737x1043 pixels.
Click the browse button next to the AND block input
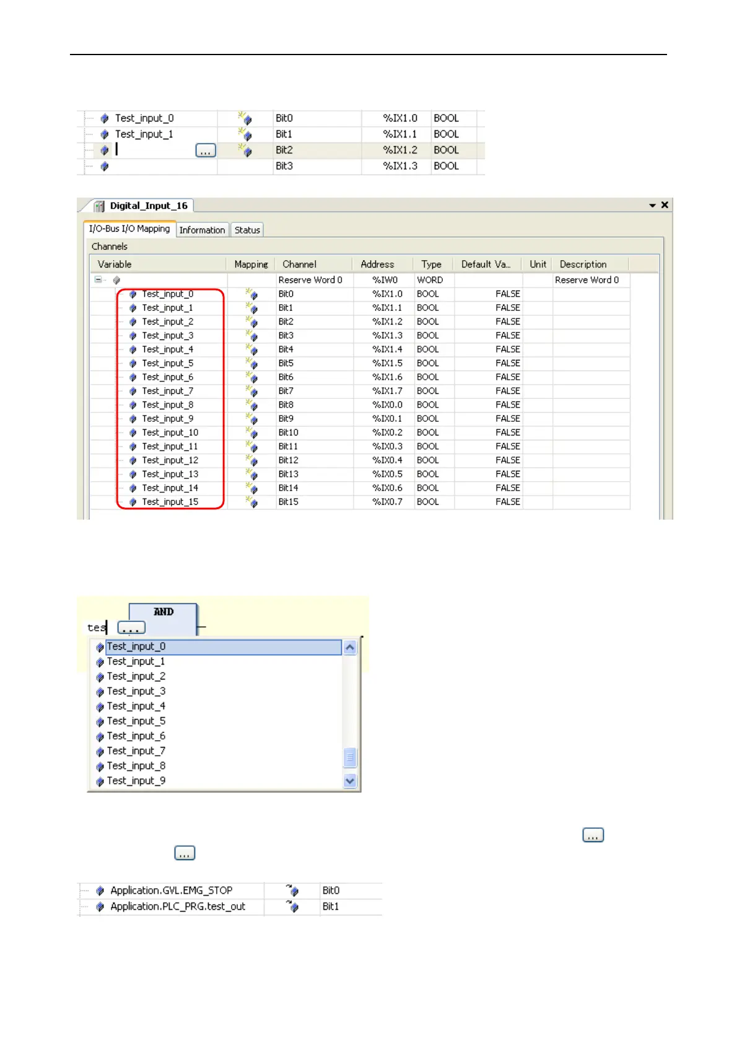pos(131,628)
